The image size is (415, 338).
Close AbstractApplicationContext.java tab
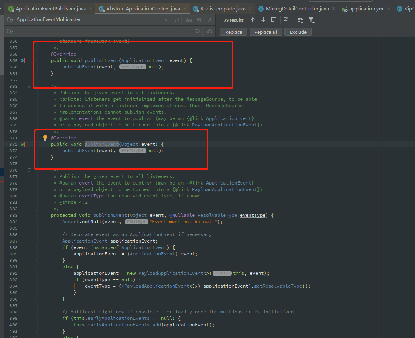[185, 9]
